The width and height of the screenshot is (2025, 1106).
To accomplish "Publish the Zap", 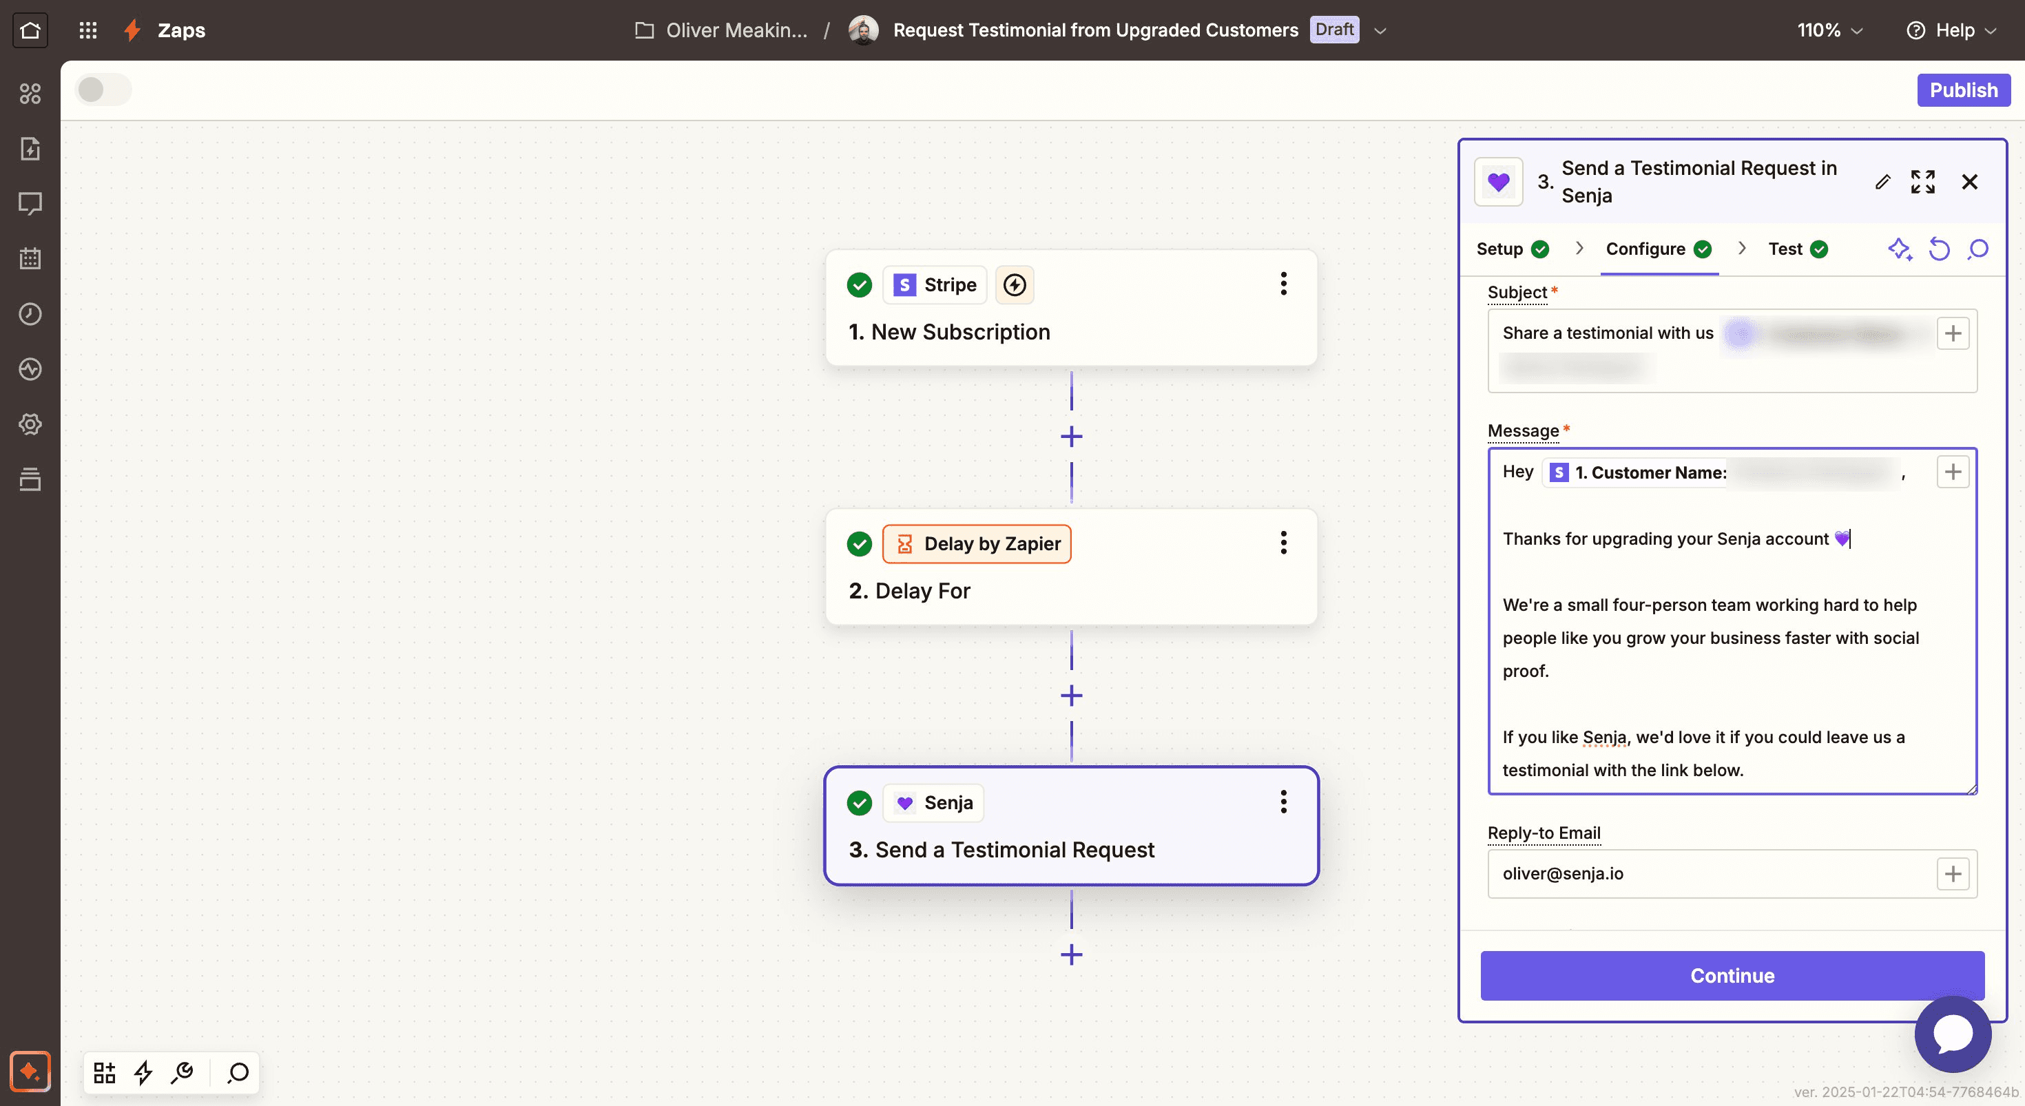I will coord(1963,90).
